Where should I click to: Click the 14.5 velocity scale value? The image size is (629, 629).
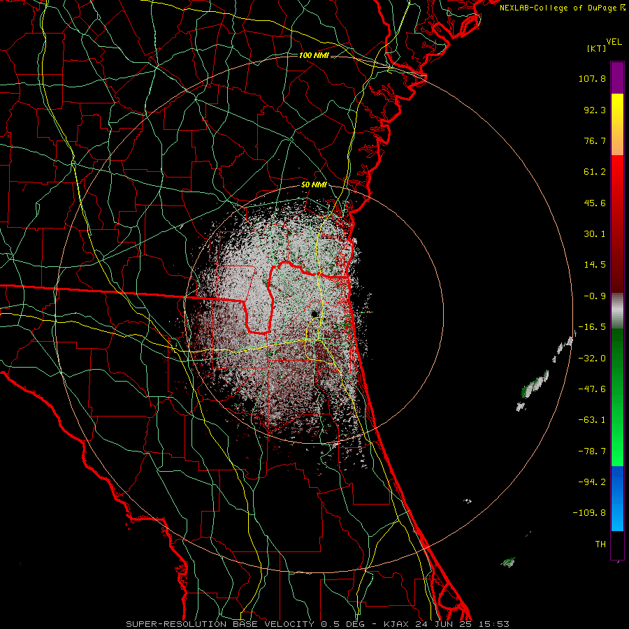click(x=595, y=265)
